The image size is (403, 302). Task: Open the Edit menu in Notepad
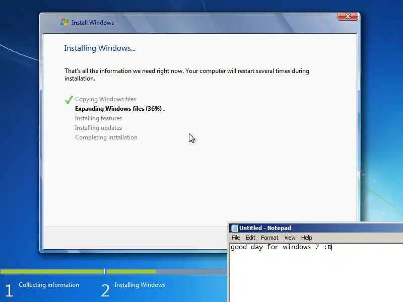(250, 238)
